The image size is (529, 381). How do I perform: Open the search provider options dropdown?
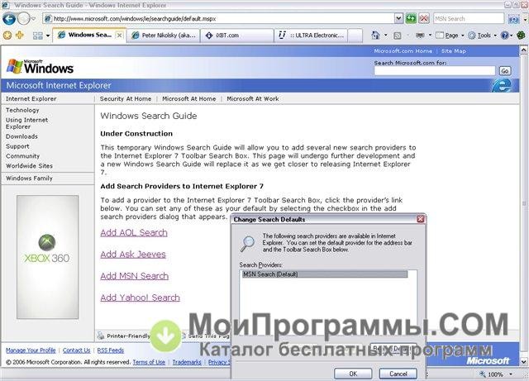pos(525,19)
